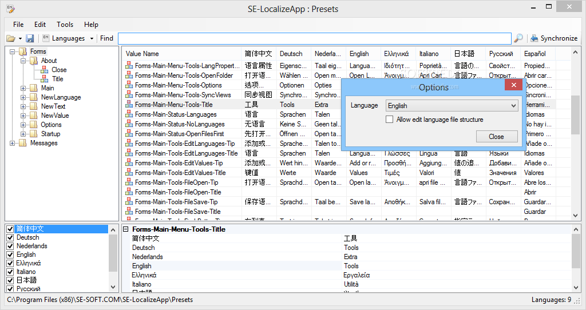Collapse the Forms-Main-Menu-Tools-Title property group
Screen dimensions: 586x310
(126, 229)
